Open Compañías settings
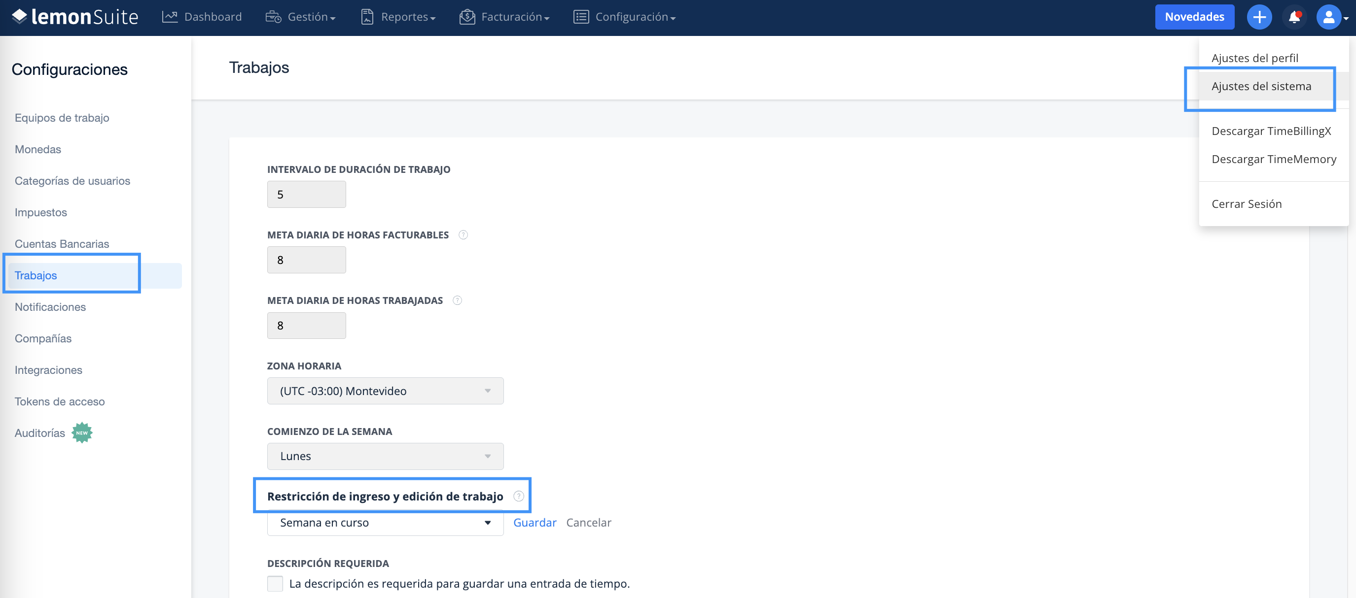Image resolution: width=1356 pixels, height=598 pixels. [42, 339]
